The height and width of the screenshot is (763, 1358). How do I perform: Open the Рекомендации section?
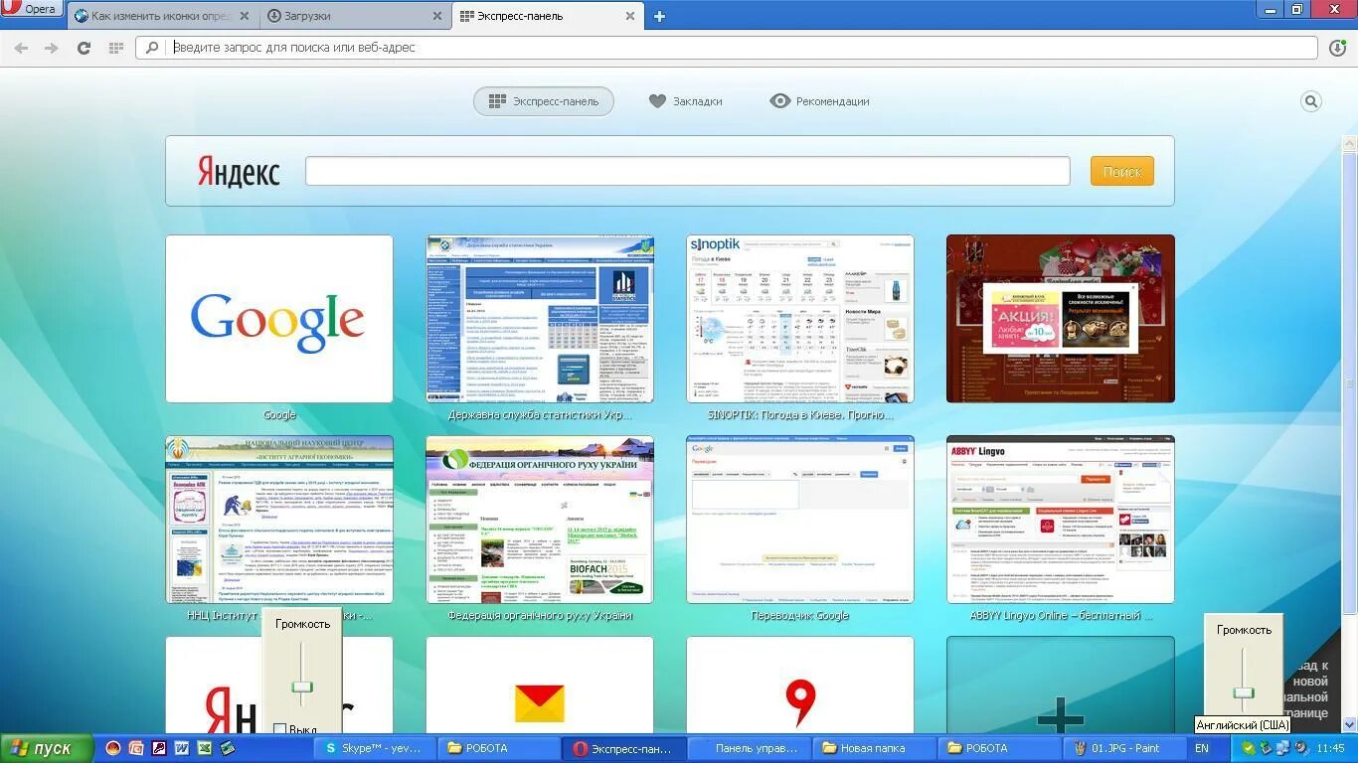[819, 101]
